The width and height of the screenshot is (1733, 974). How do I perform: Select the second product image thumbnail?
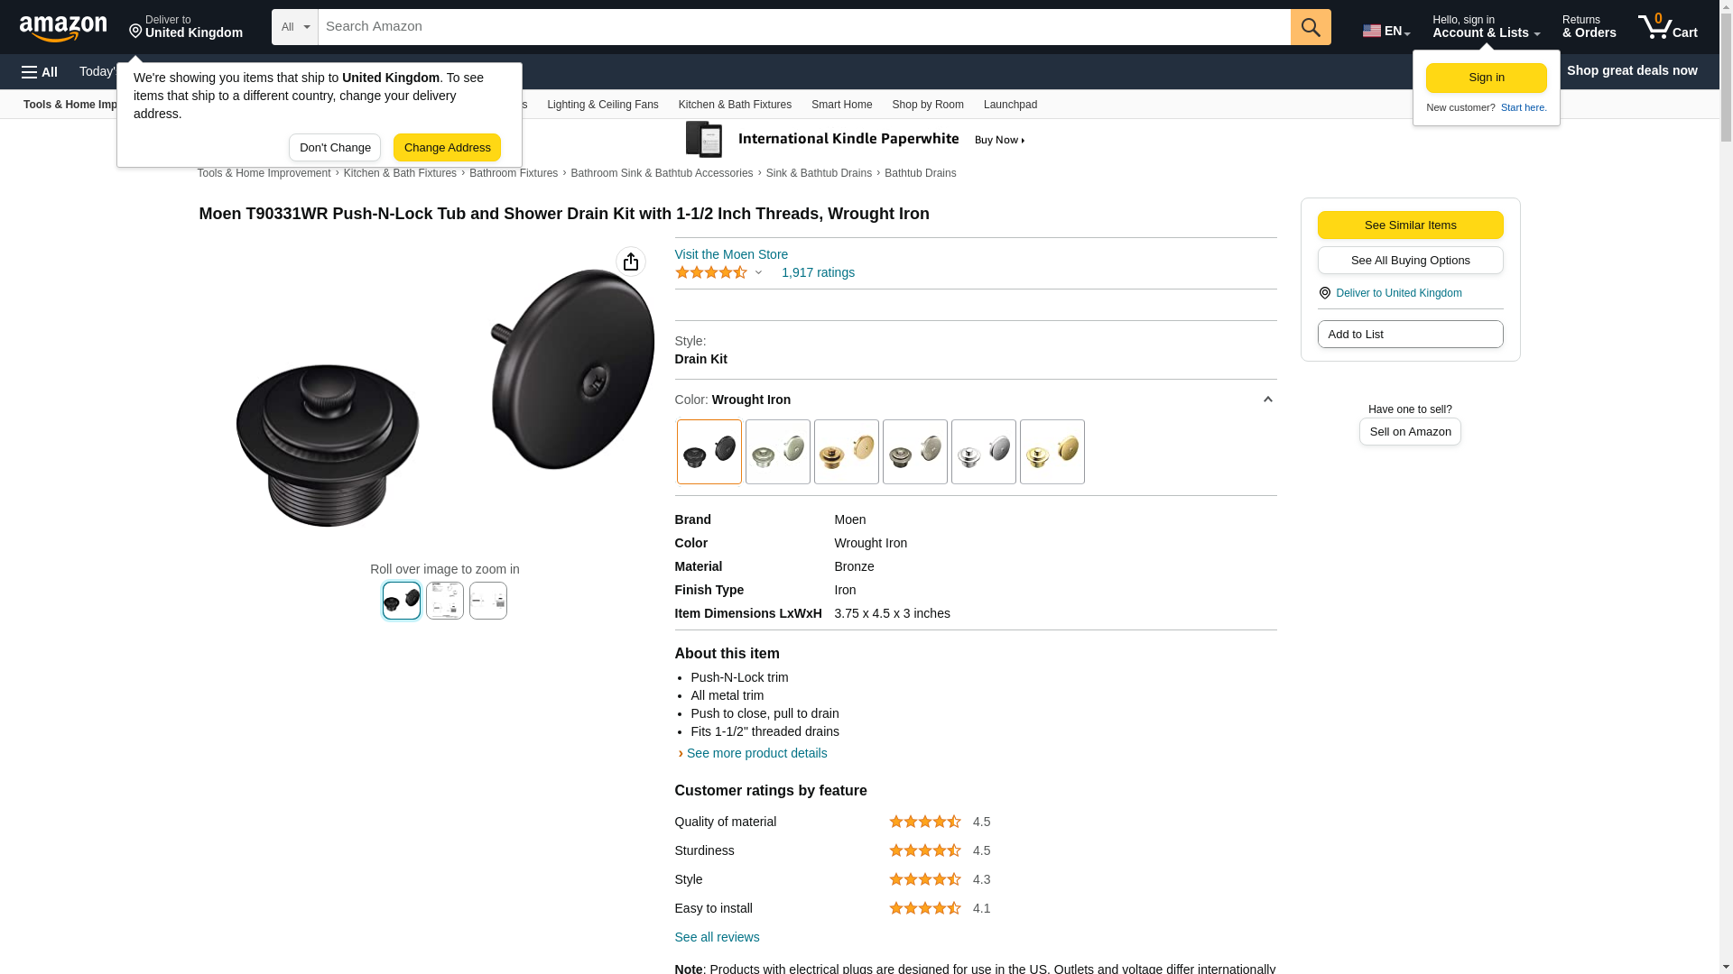(x=444, y=601)
